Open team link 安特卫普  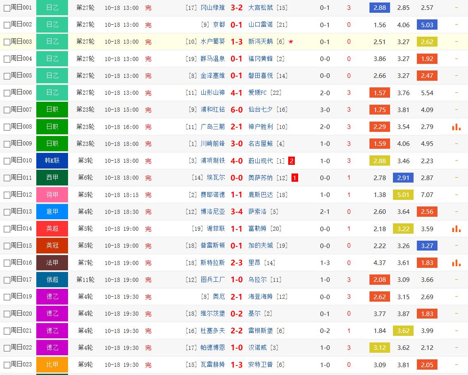point(261,365)
